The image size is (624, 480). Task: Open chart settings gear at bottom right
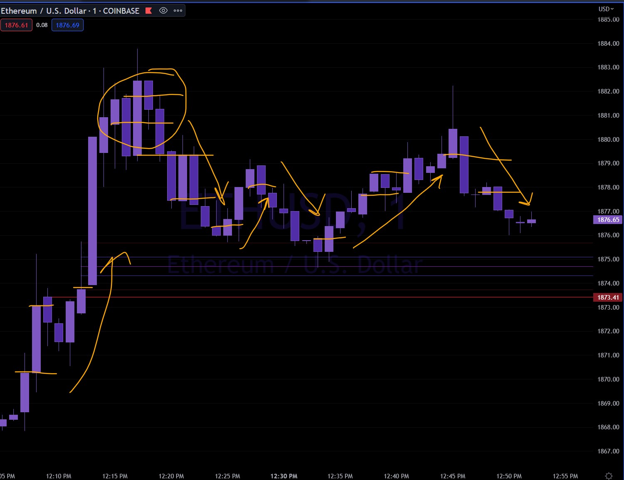[x=609, y=476]
